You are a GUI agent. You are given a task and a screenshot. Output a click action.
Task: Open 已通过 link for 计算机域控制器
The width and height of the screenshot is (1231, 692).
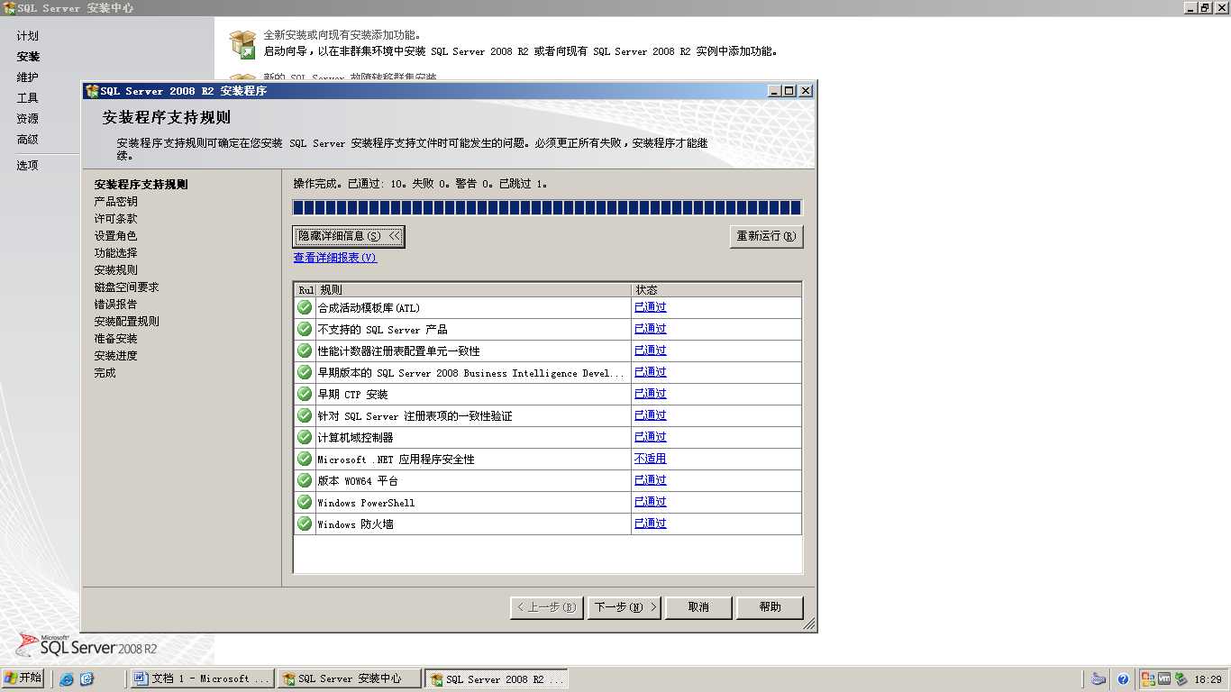pyautogui.click(x=651, y=437)
